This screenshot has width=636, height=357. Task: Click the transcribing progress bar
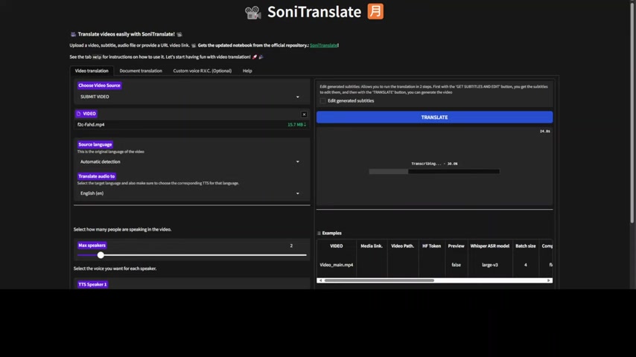click(x=434, y=171)
